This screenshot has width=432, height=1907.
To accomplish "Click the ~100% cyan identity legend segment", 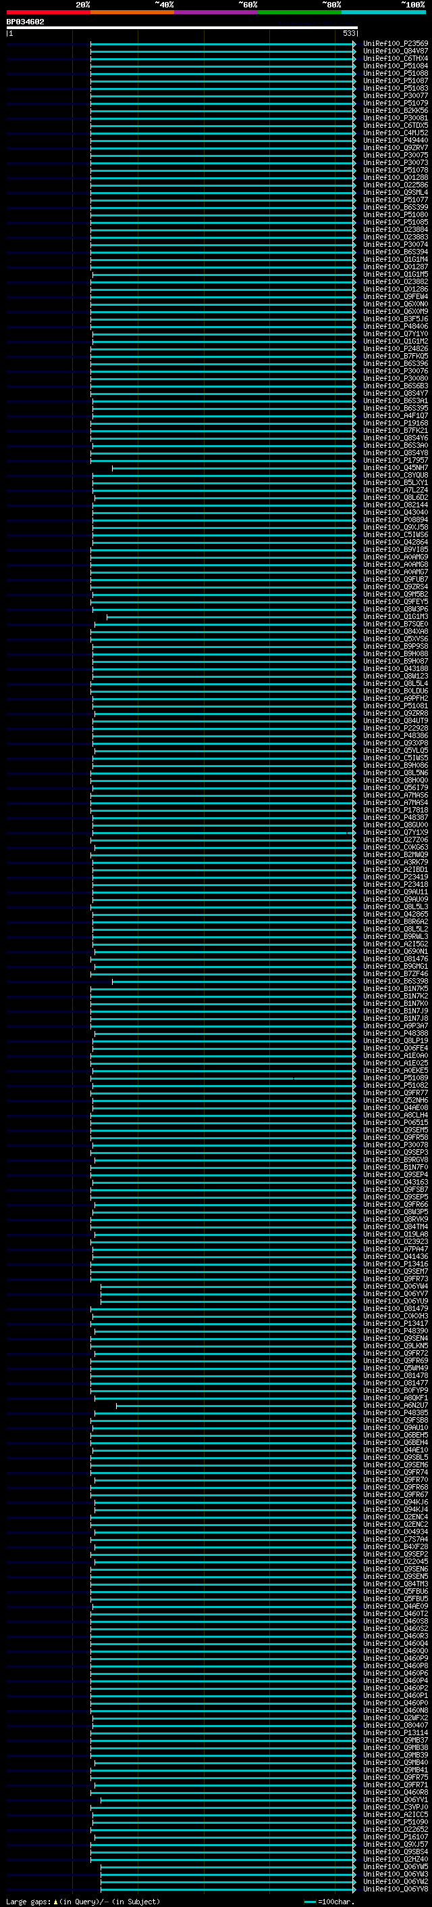I will (383, 12).
